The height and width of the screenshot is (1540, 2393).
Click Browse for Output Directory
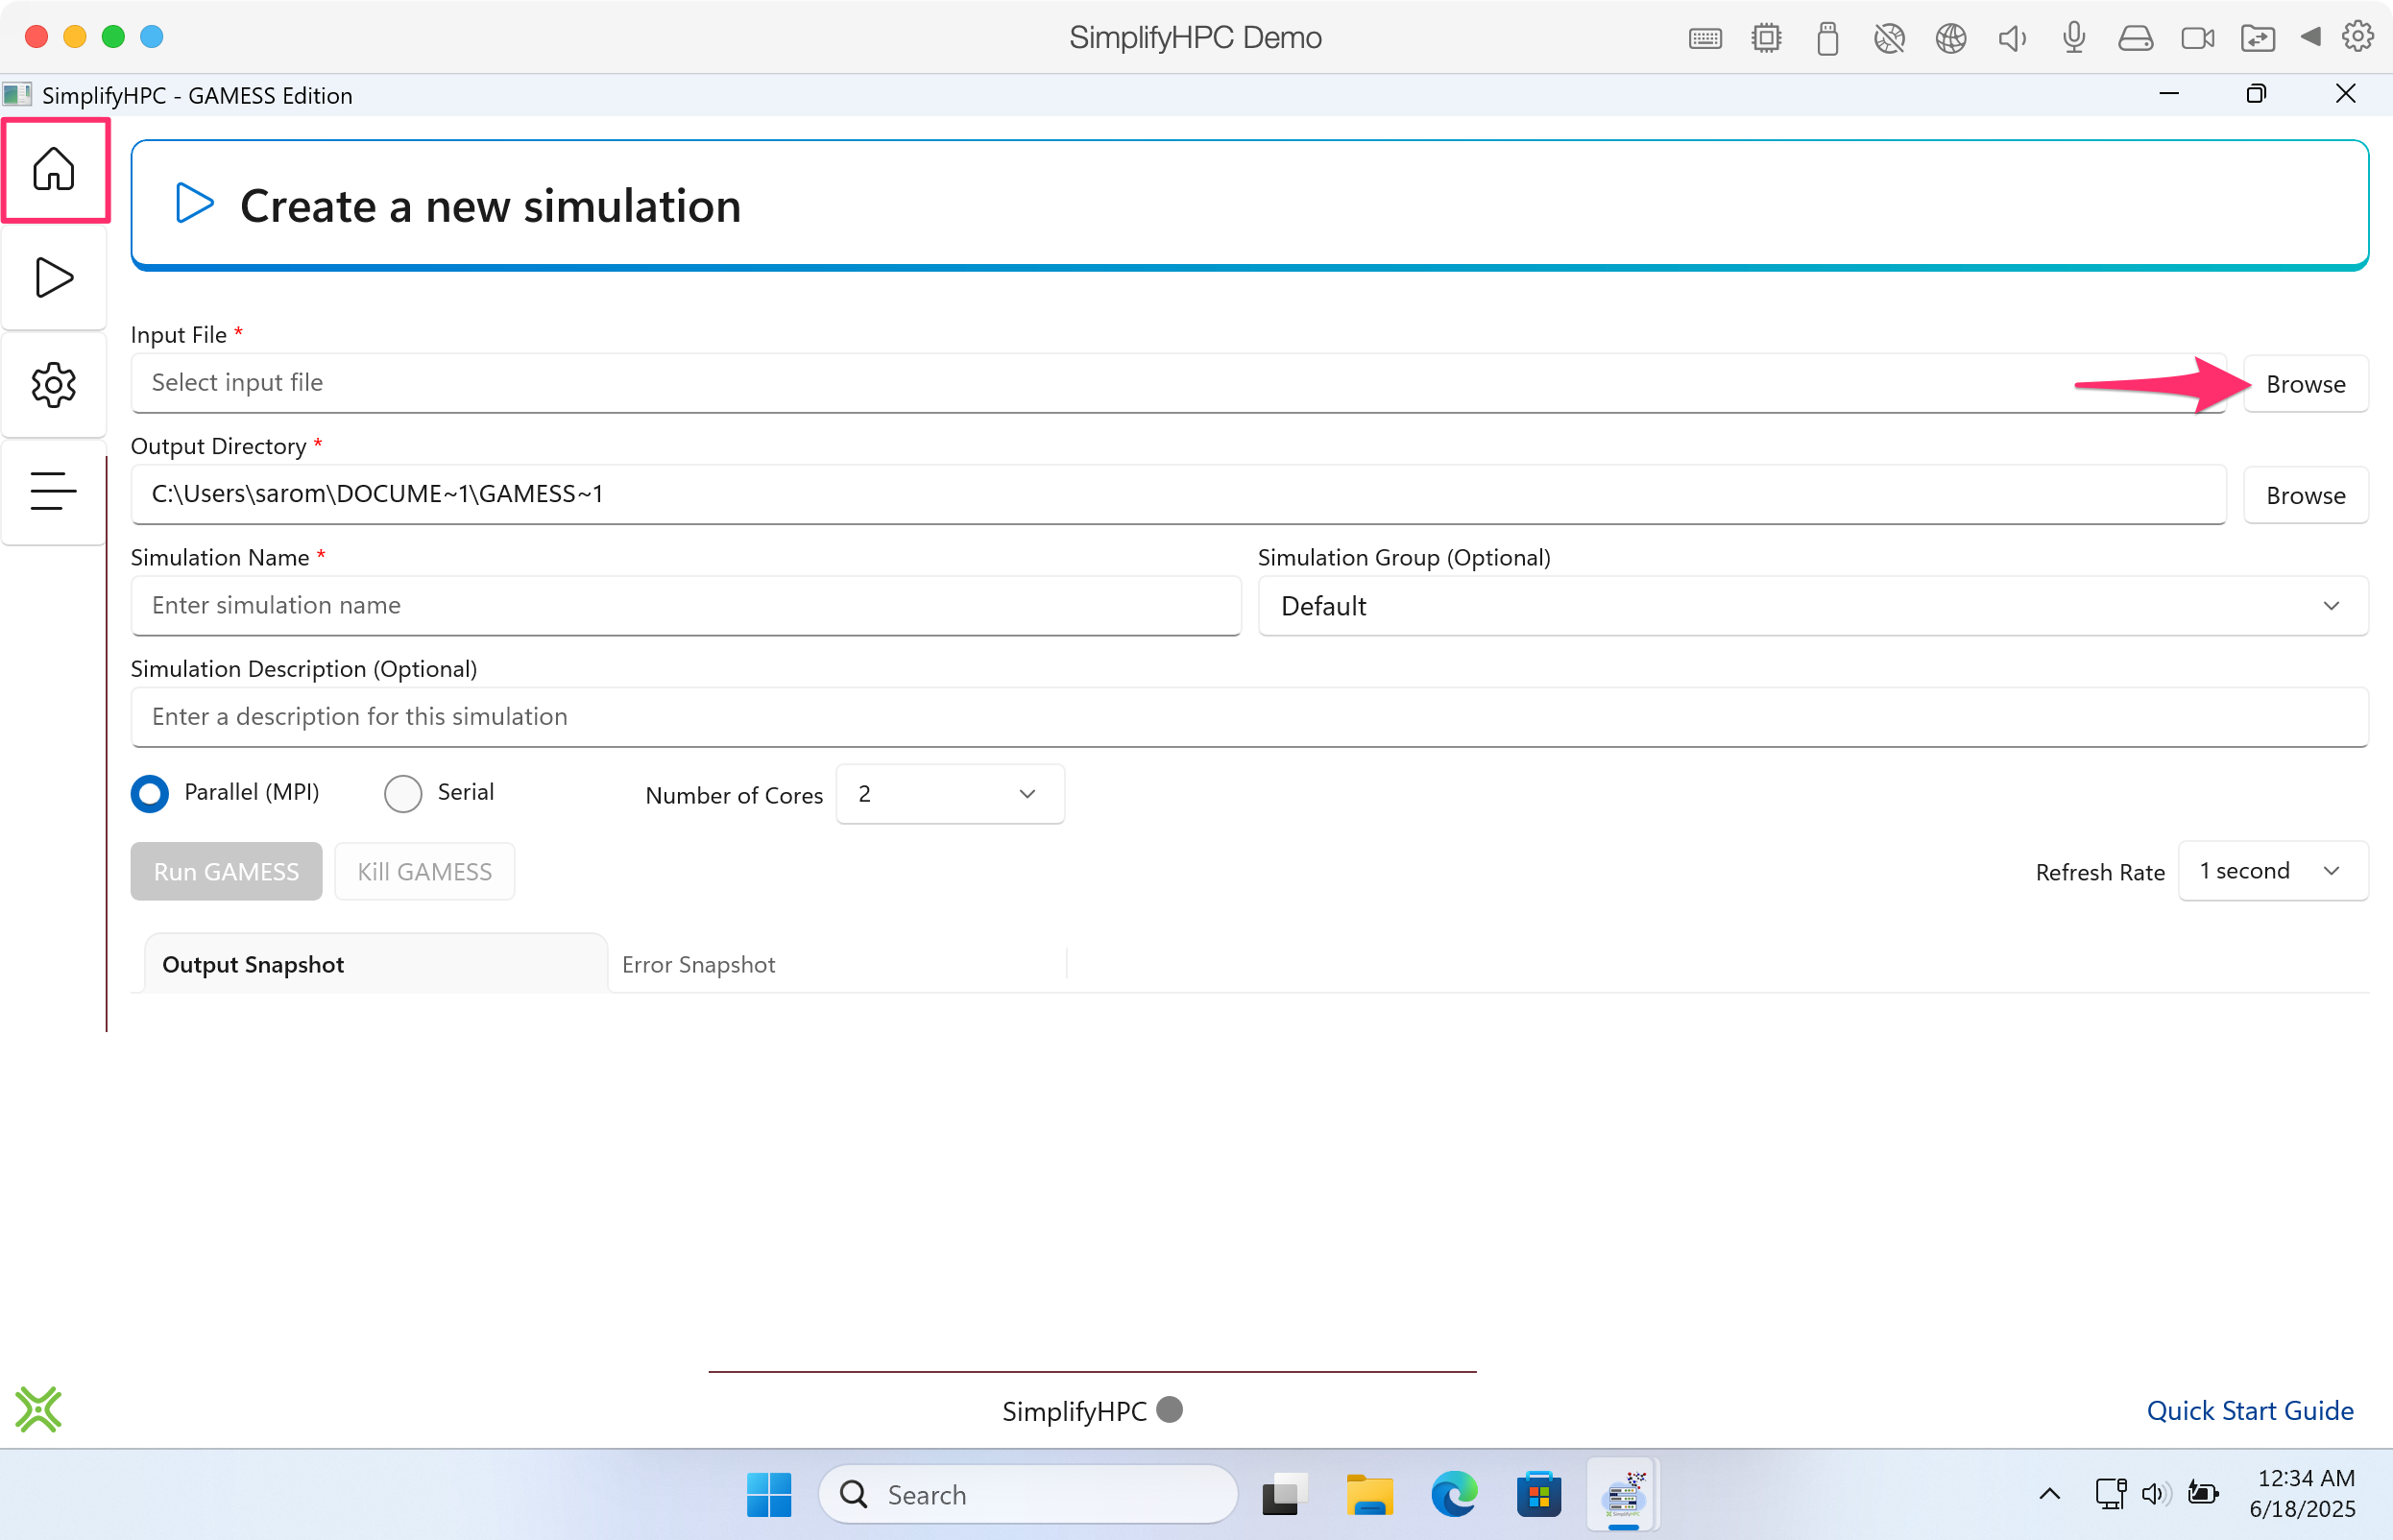[x=2305, y=495]
